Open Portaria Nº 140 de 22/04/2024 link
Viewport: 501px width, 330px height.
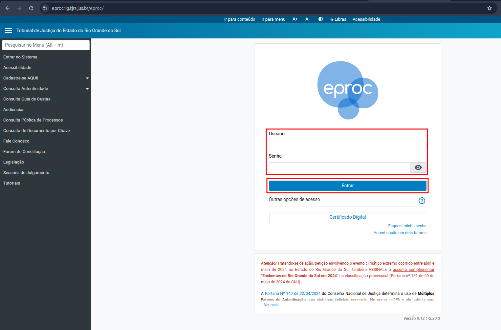(x=293, y=294)
